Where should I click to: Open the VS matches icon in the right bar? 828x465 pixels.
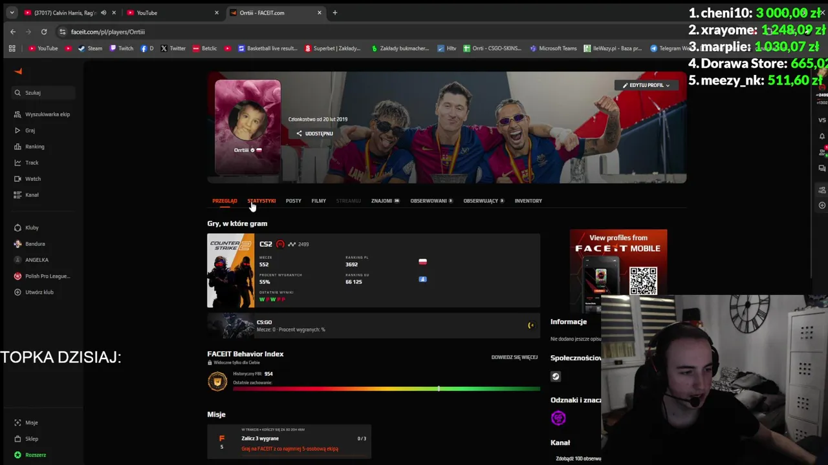(x=822, y=120)
